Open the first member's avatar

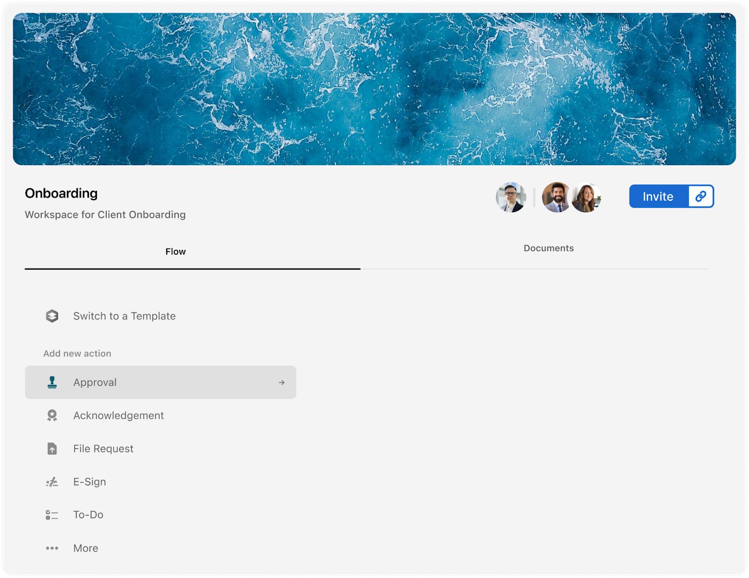(512, 197)
